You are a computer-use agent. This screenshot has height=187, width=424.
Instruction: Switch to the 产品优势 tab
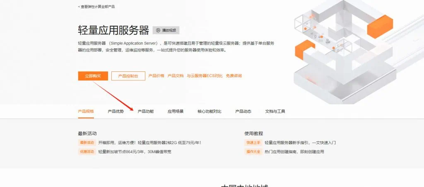click(x=116, y=111)
